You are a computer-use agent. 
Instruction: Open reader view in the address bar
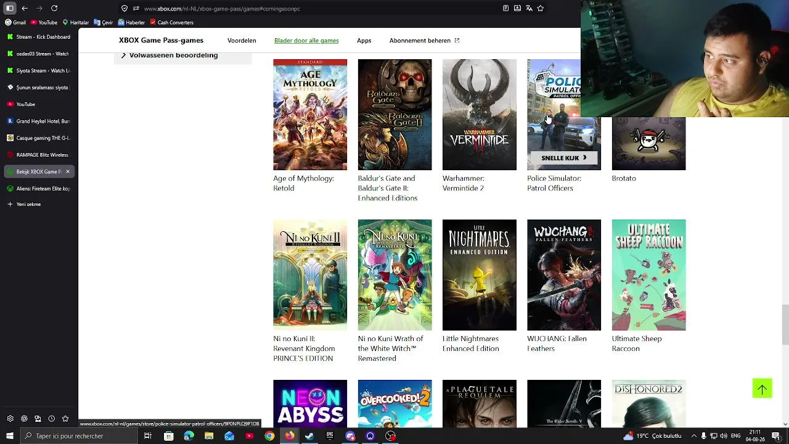(505, 8)
